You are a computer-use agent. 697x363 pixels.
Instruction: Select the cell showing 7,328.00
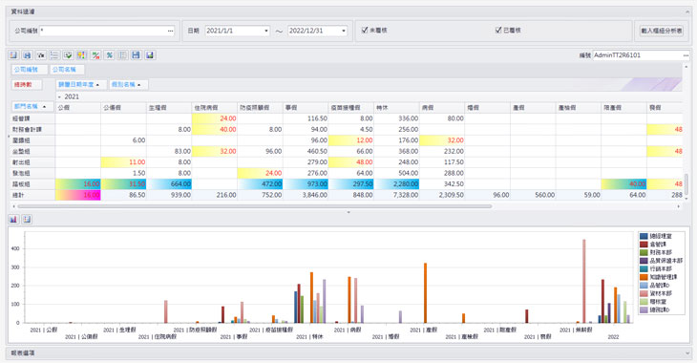[x=396, y=195]
